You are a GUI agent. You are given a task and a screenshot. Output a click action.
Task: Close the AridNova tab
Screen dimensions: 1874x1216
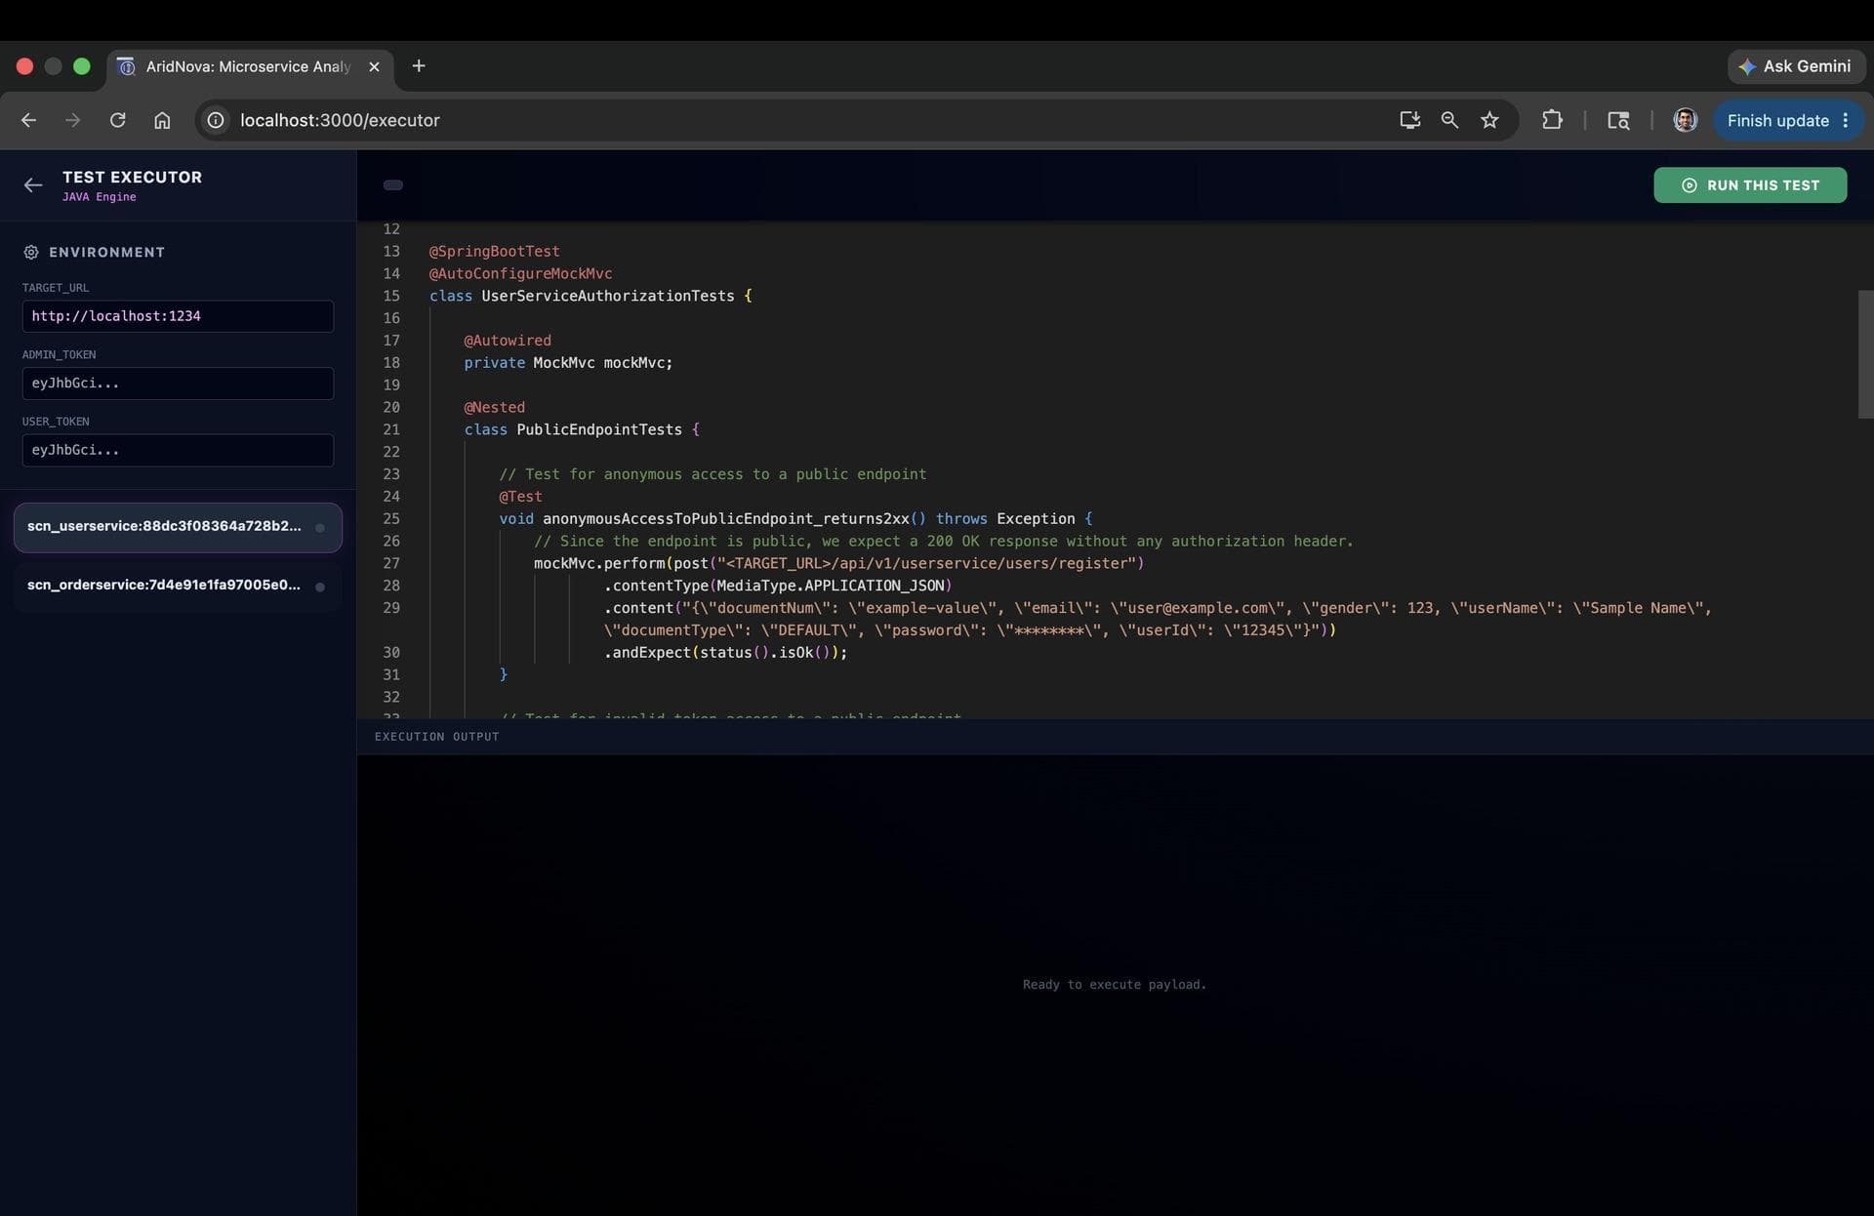(x=374, y=66)
